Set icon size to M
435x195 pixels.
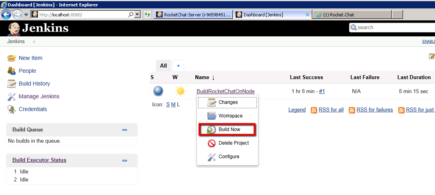coord(173,105)
